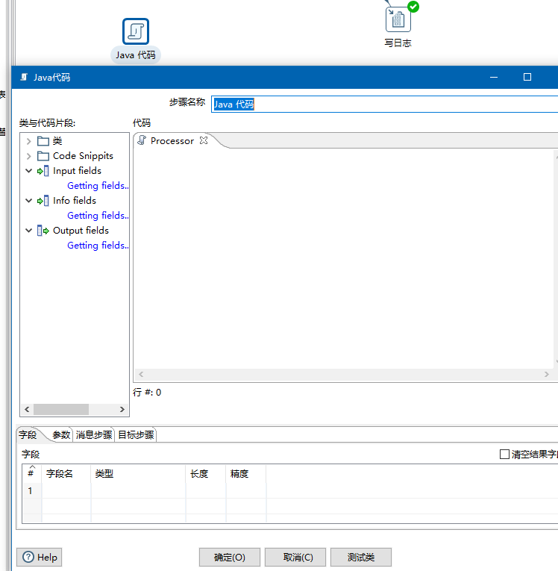Select the Code Snippits tree item
Image resolution: width=558 pixels, height=571 pixels.
click(83, 156)
